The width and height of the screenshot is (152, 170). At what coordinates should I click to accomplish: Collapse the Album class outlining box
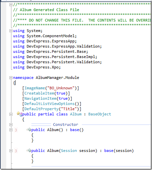(11, 114)
